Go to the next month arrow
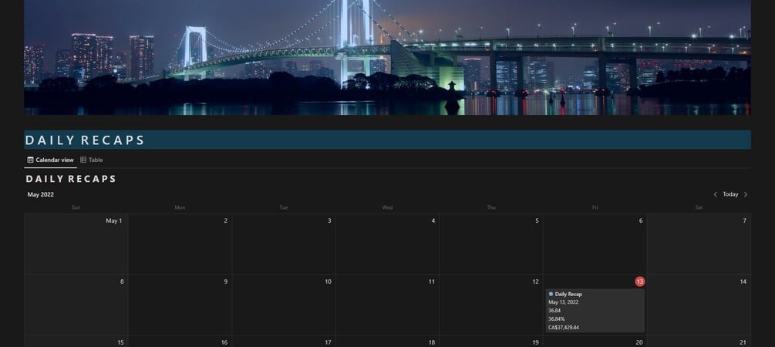The height and width of the screenshot is (347, 775). (x=746, y=195)
